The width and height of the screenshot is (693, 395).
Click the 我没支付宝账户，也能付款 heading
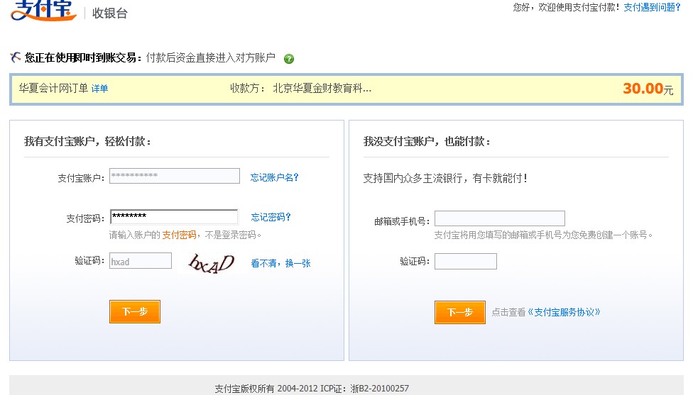[427, 142]
